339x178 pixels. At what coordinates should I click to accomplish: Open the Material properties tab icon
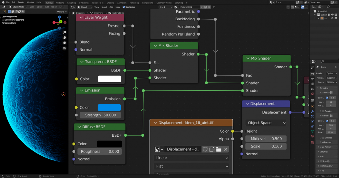[x=312, y=136]
